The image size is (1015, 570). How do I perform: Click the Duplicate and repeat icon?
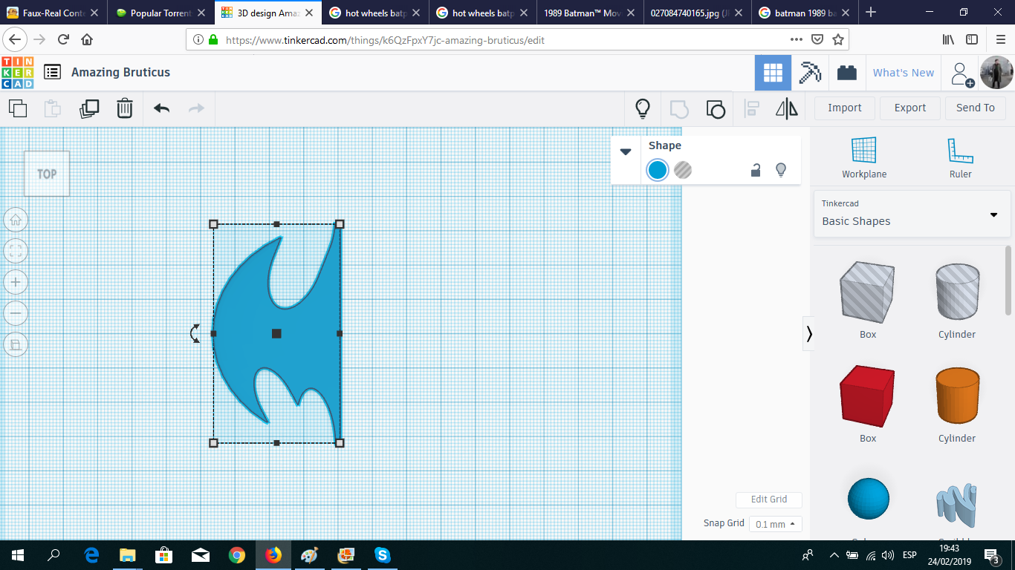pos(89,108)
